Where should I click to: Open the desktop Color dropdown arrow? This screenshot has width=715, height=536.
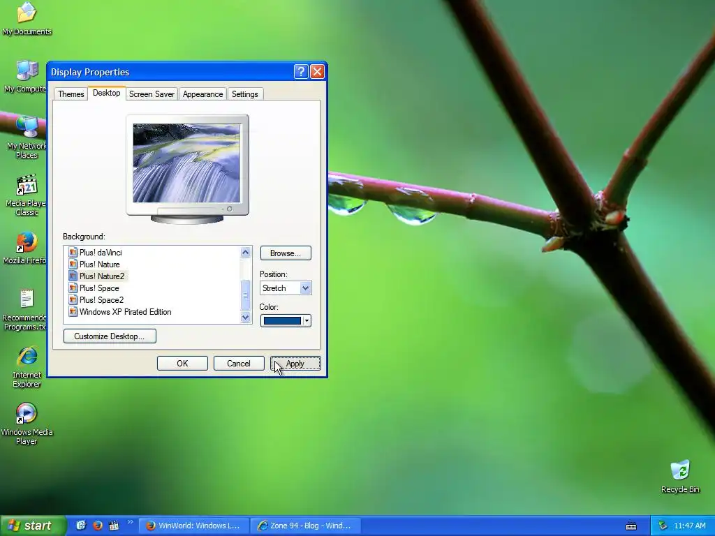pos(307,321)
